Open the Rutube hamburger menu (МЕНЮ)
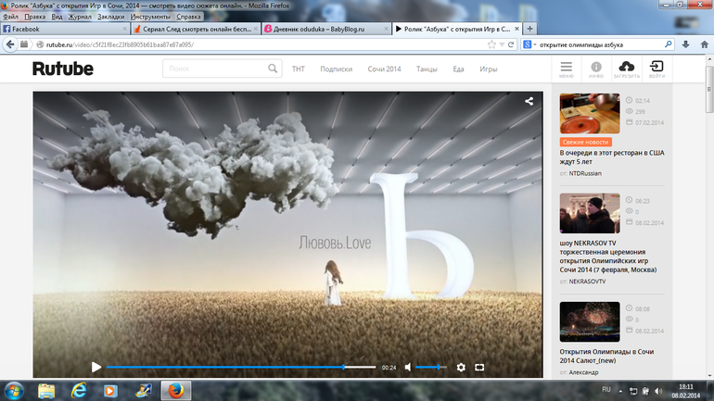 566,69
